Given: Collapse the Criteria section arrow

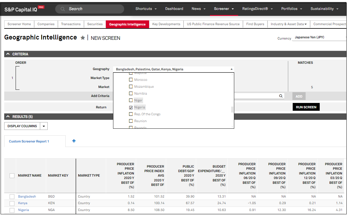Looking at the screenshot, I should 8,54.
